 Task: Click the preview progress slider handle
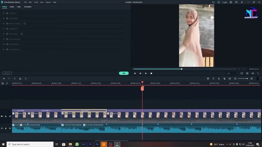coord(182,69)
